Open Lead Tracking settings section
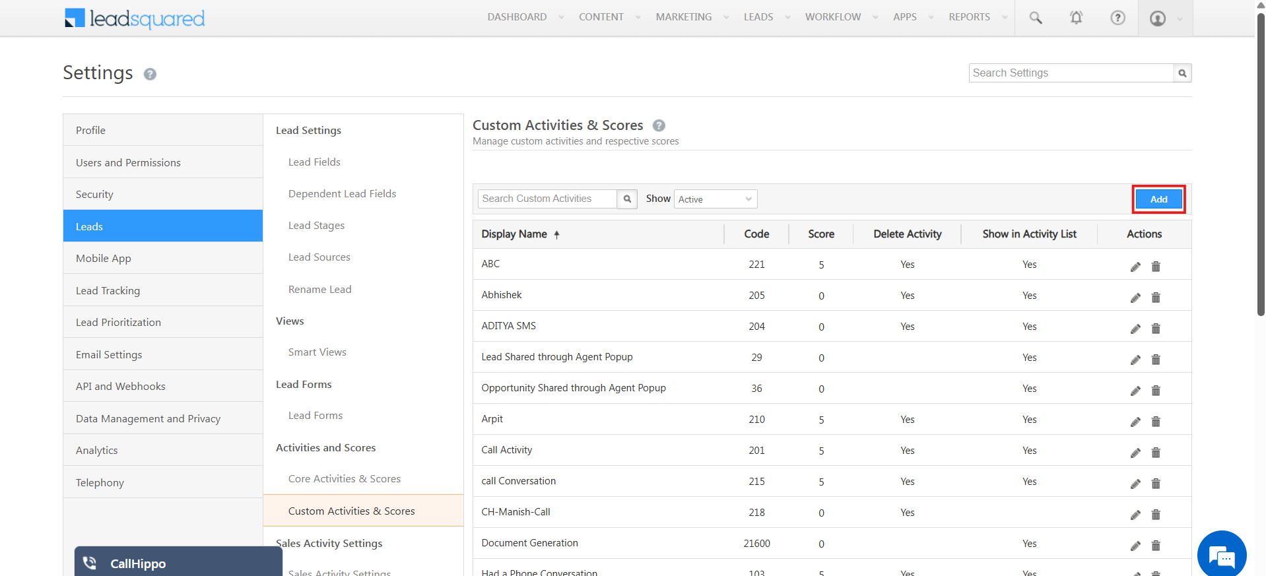Image resolution: width=1266 pixels, height=576 pixels. (163, 290)
